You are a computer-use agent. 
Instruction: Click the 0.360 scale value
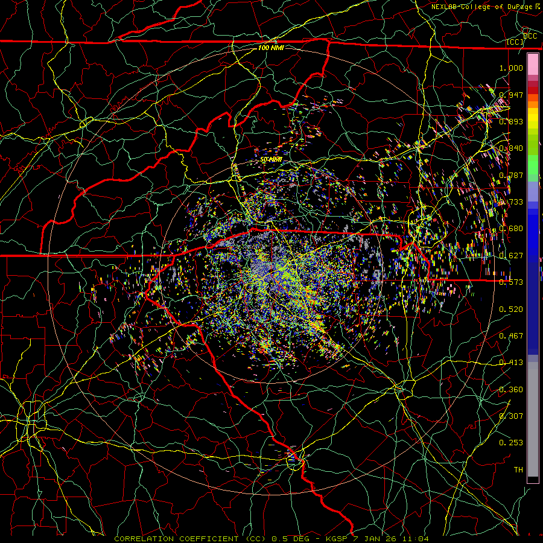point(511,389)
